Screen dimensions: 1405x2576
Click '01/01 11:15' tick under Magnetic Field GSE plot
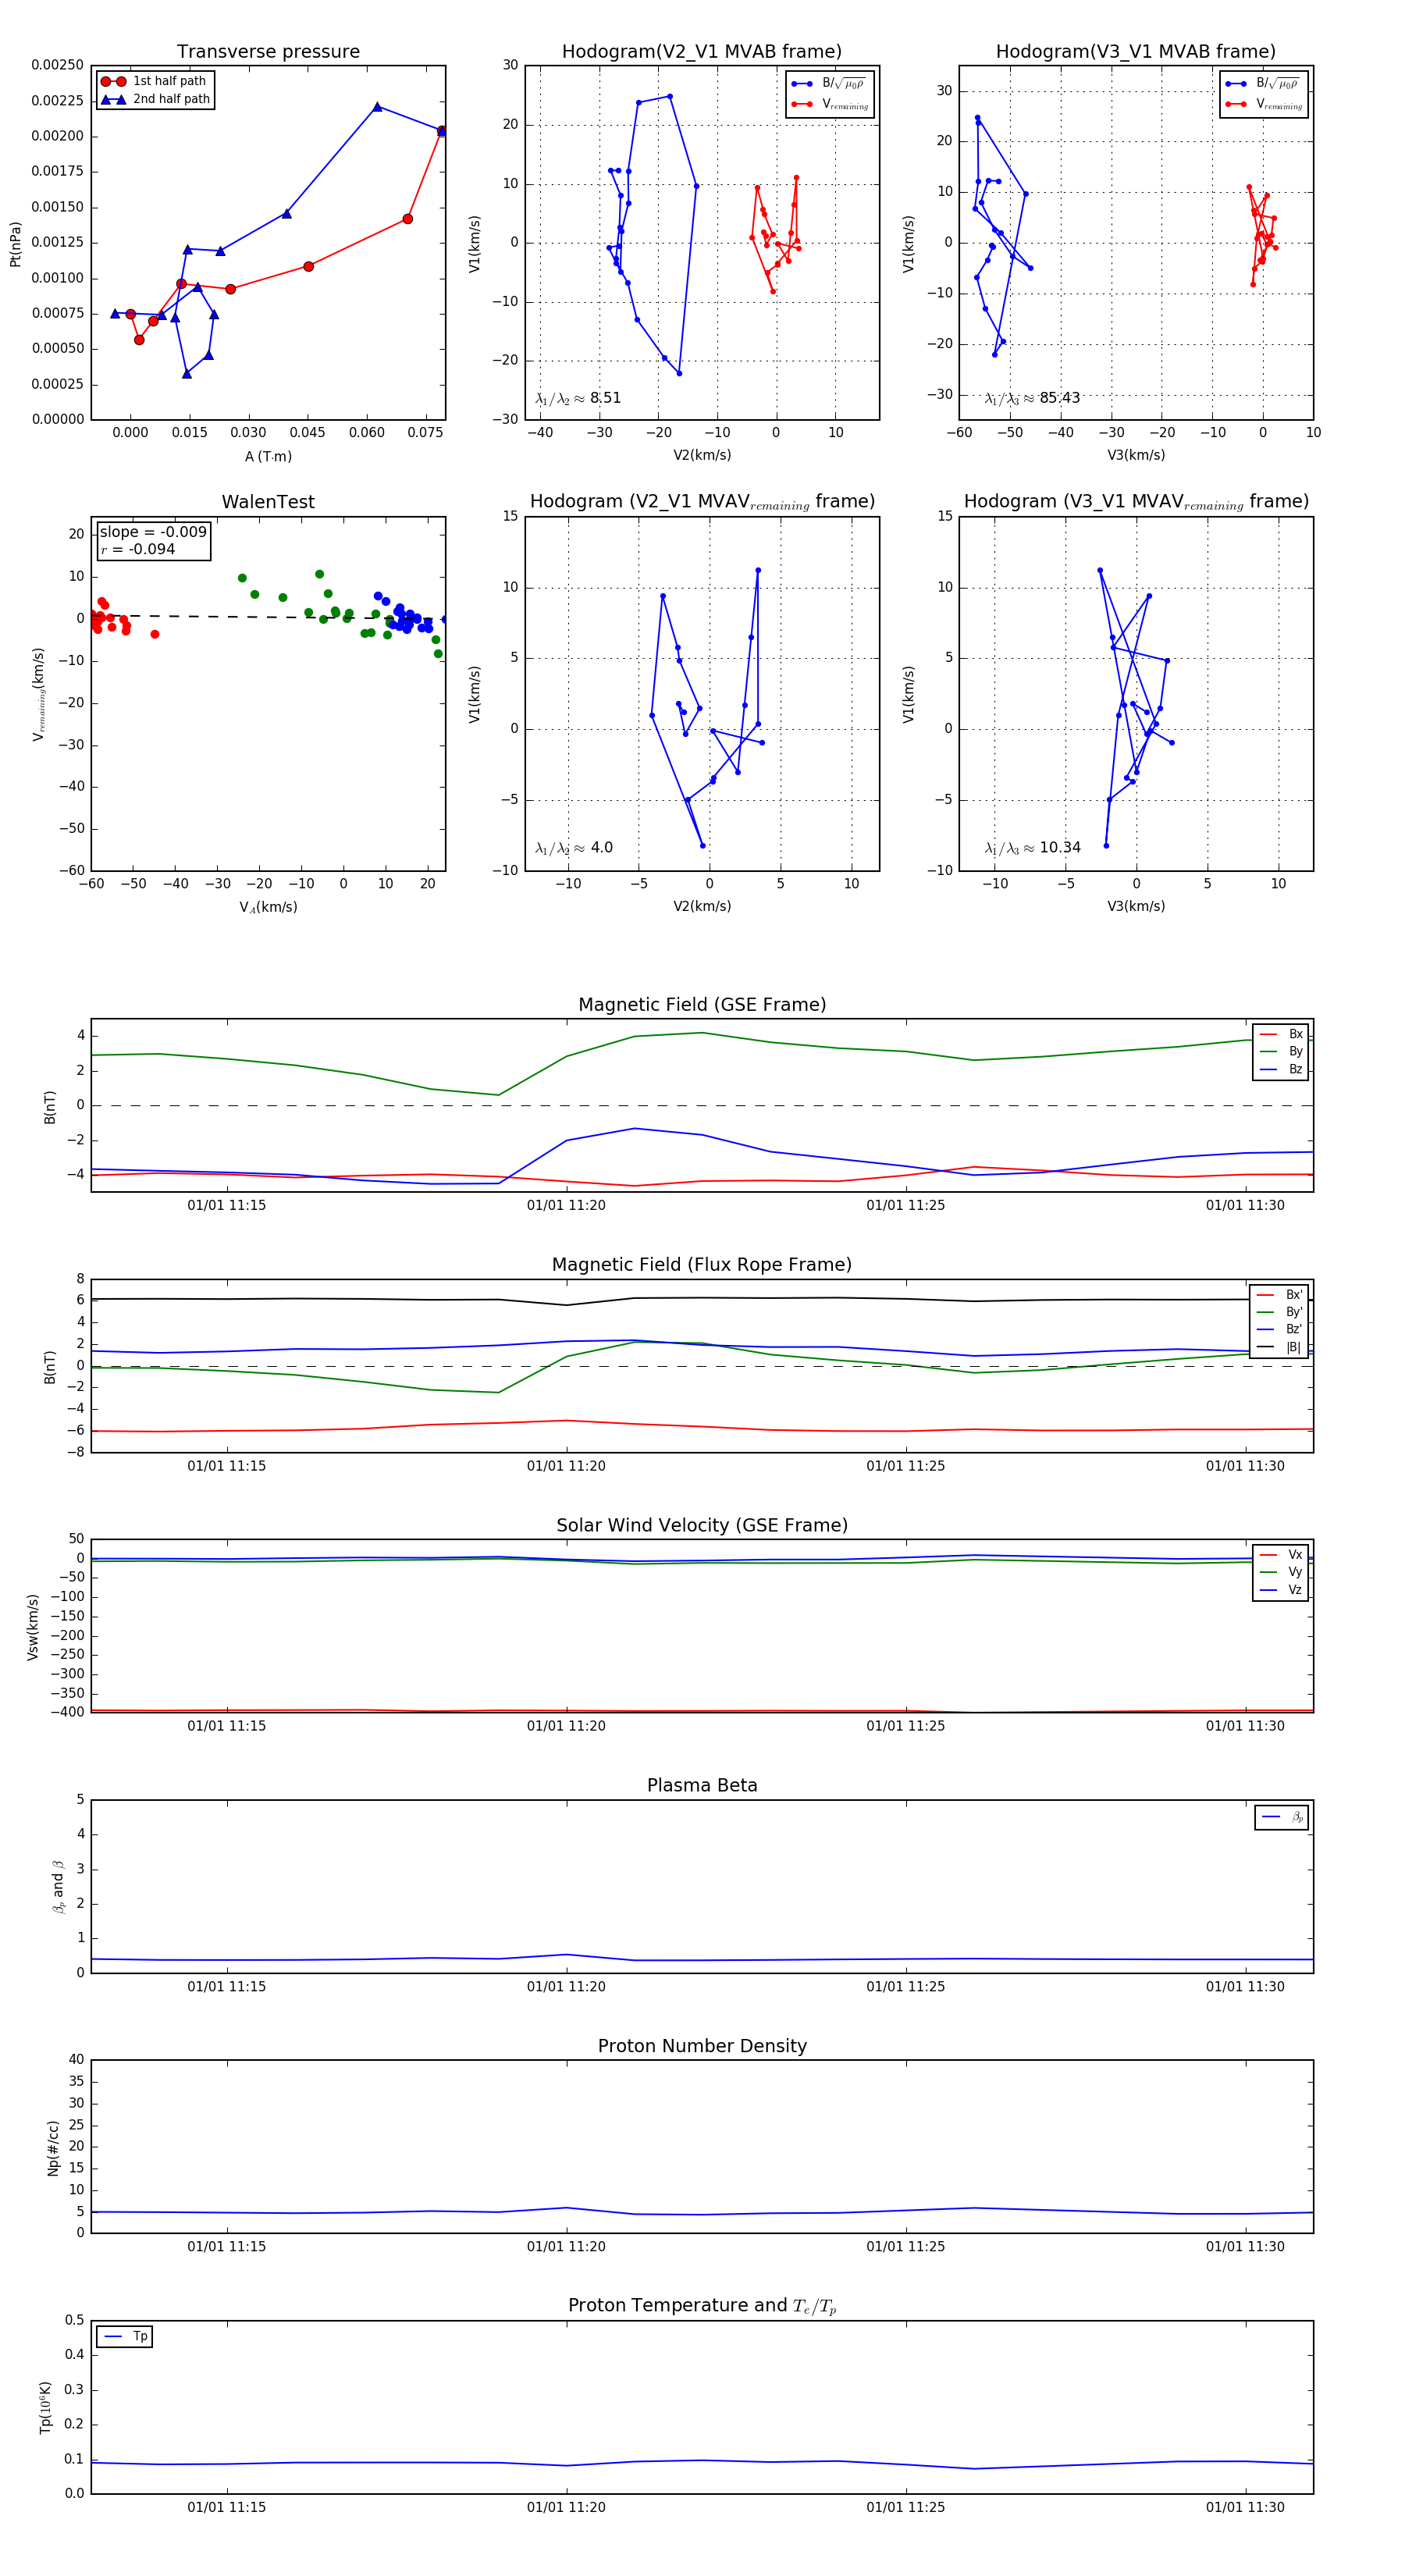click(x=227, y=1205)
